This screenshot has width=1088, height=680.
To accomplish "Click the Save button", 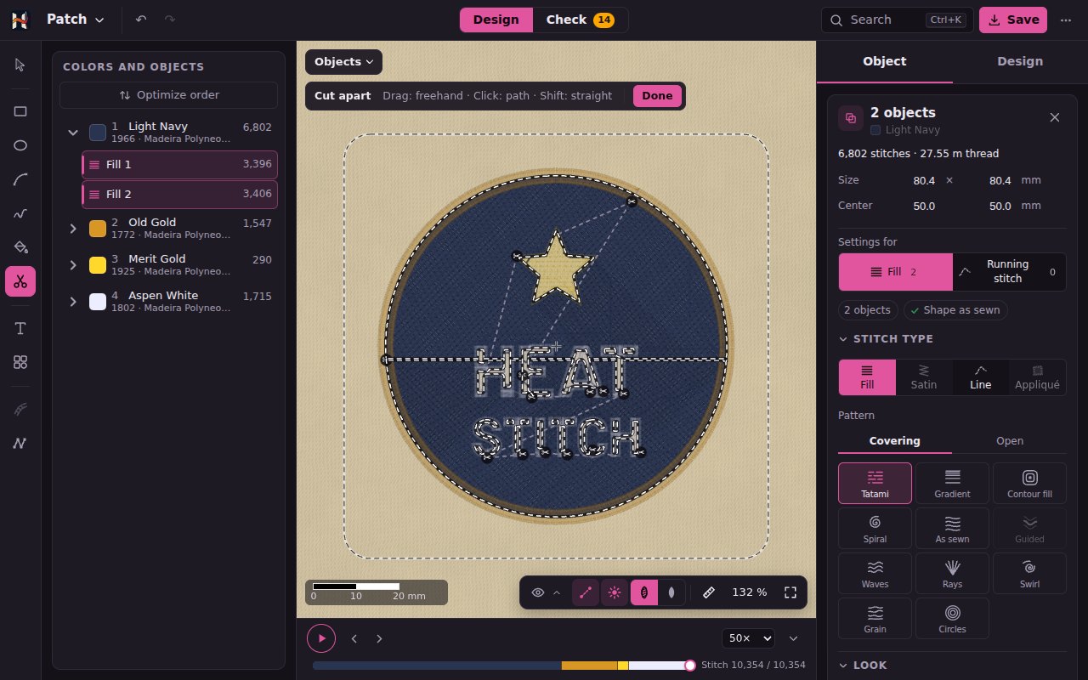I will [x=1013, y=20].
